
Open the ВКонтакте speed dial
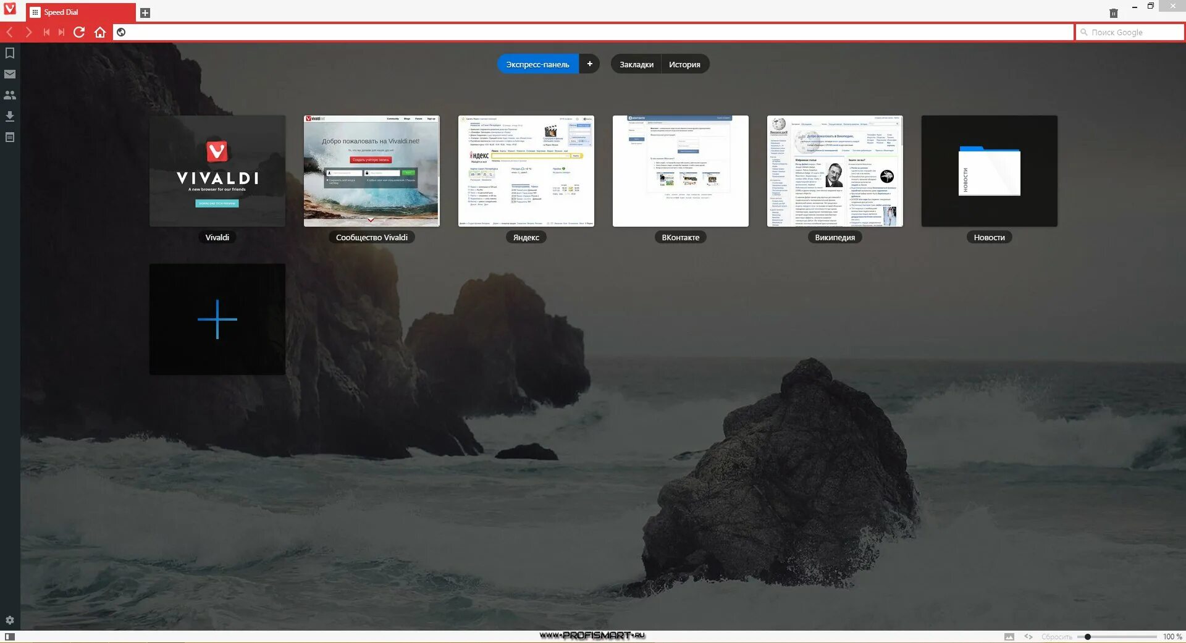coord(681,171)
